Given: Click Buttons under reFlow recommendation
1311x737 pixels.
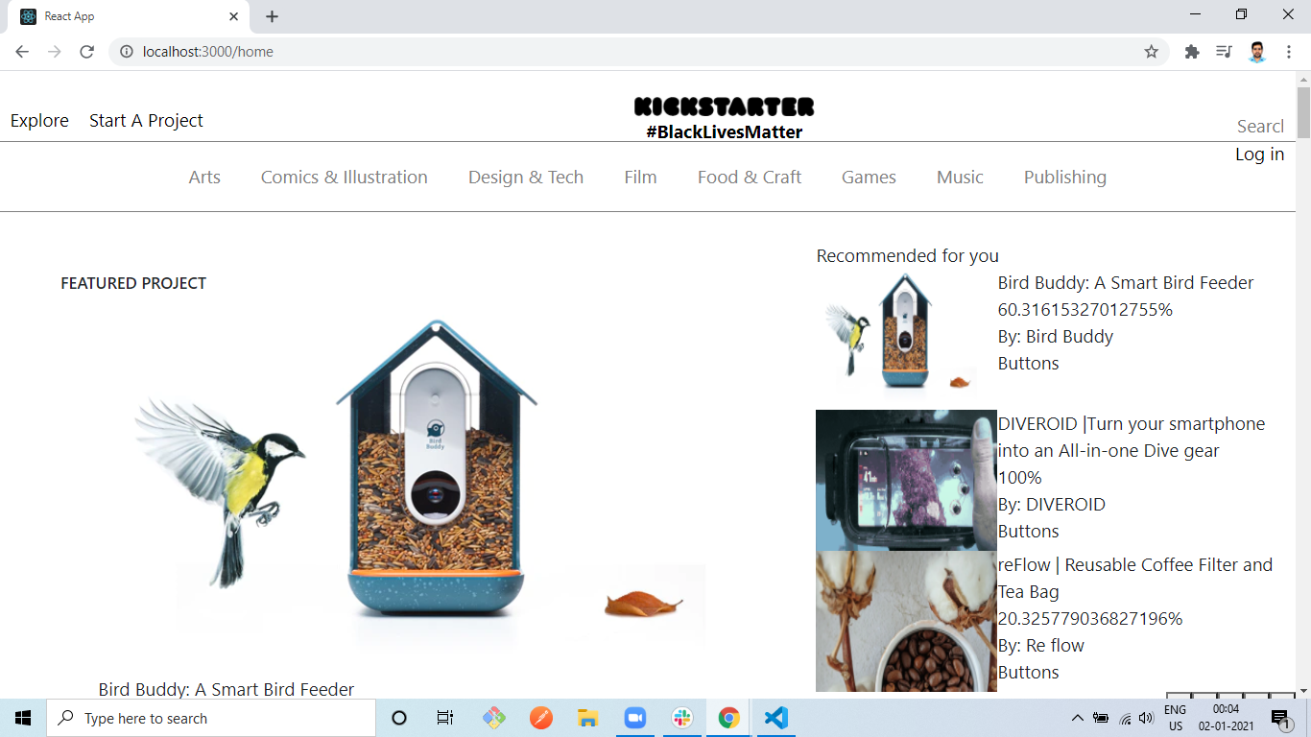Looking at the screenshot, I should click(x=1029, y=673).
